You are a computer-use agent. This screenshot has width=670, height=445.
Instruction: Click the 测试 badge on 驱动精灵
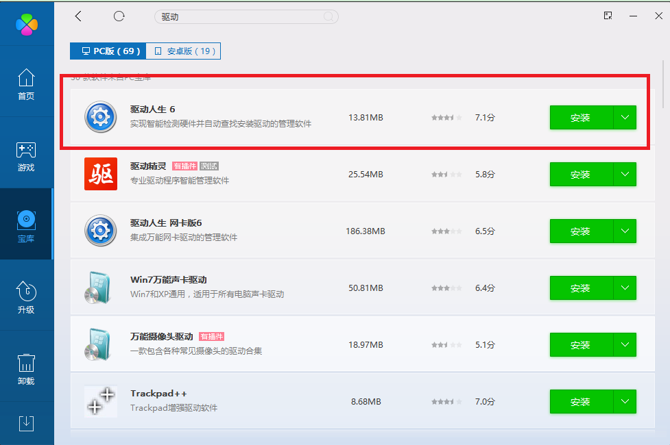click(x=209, y=166)
